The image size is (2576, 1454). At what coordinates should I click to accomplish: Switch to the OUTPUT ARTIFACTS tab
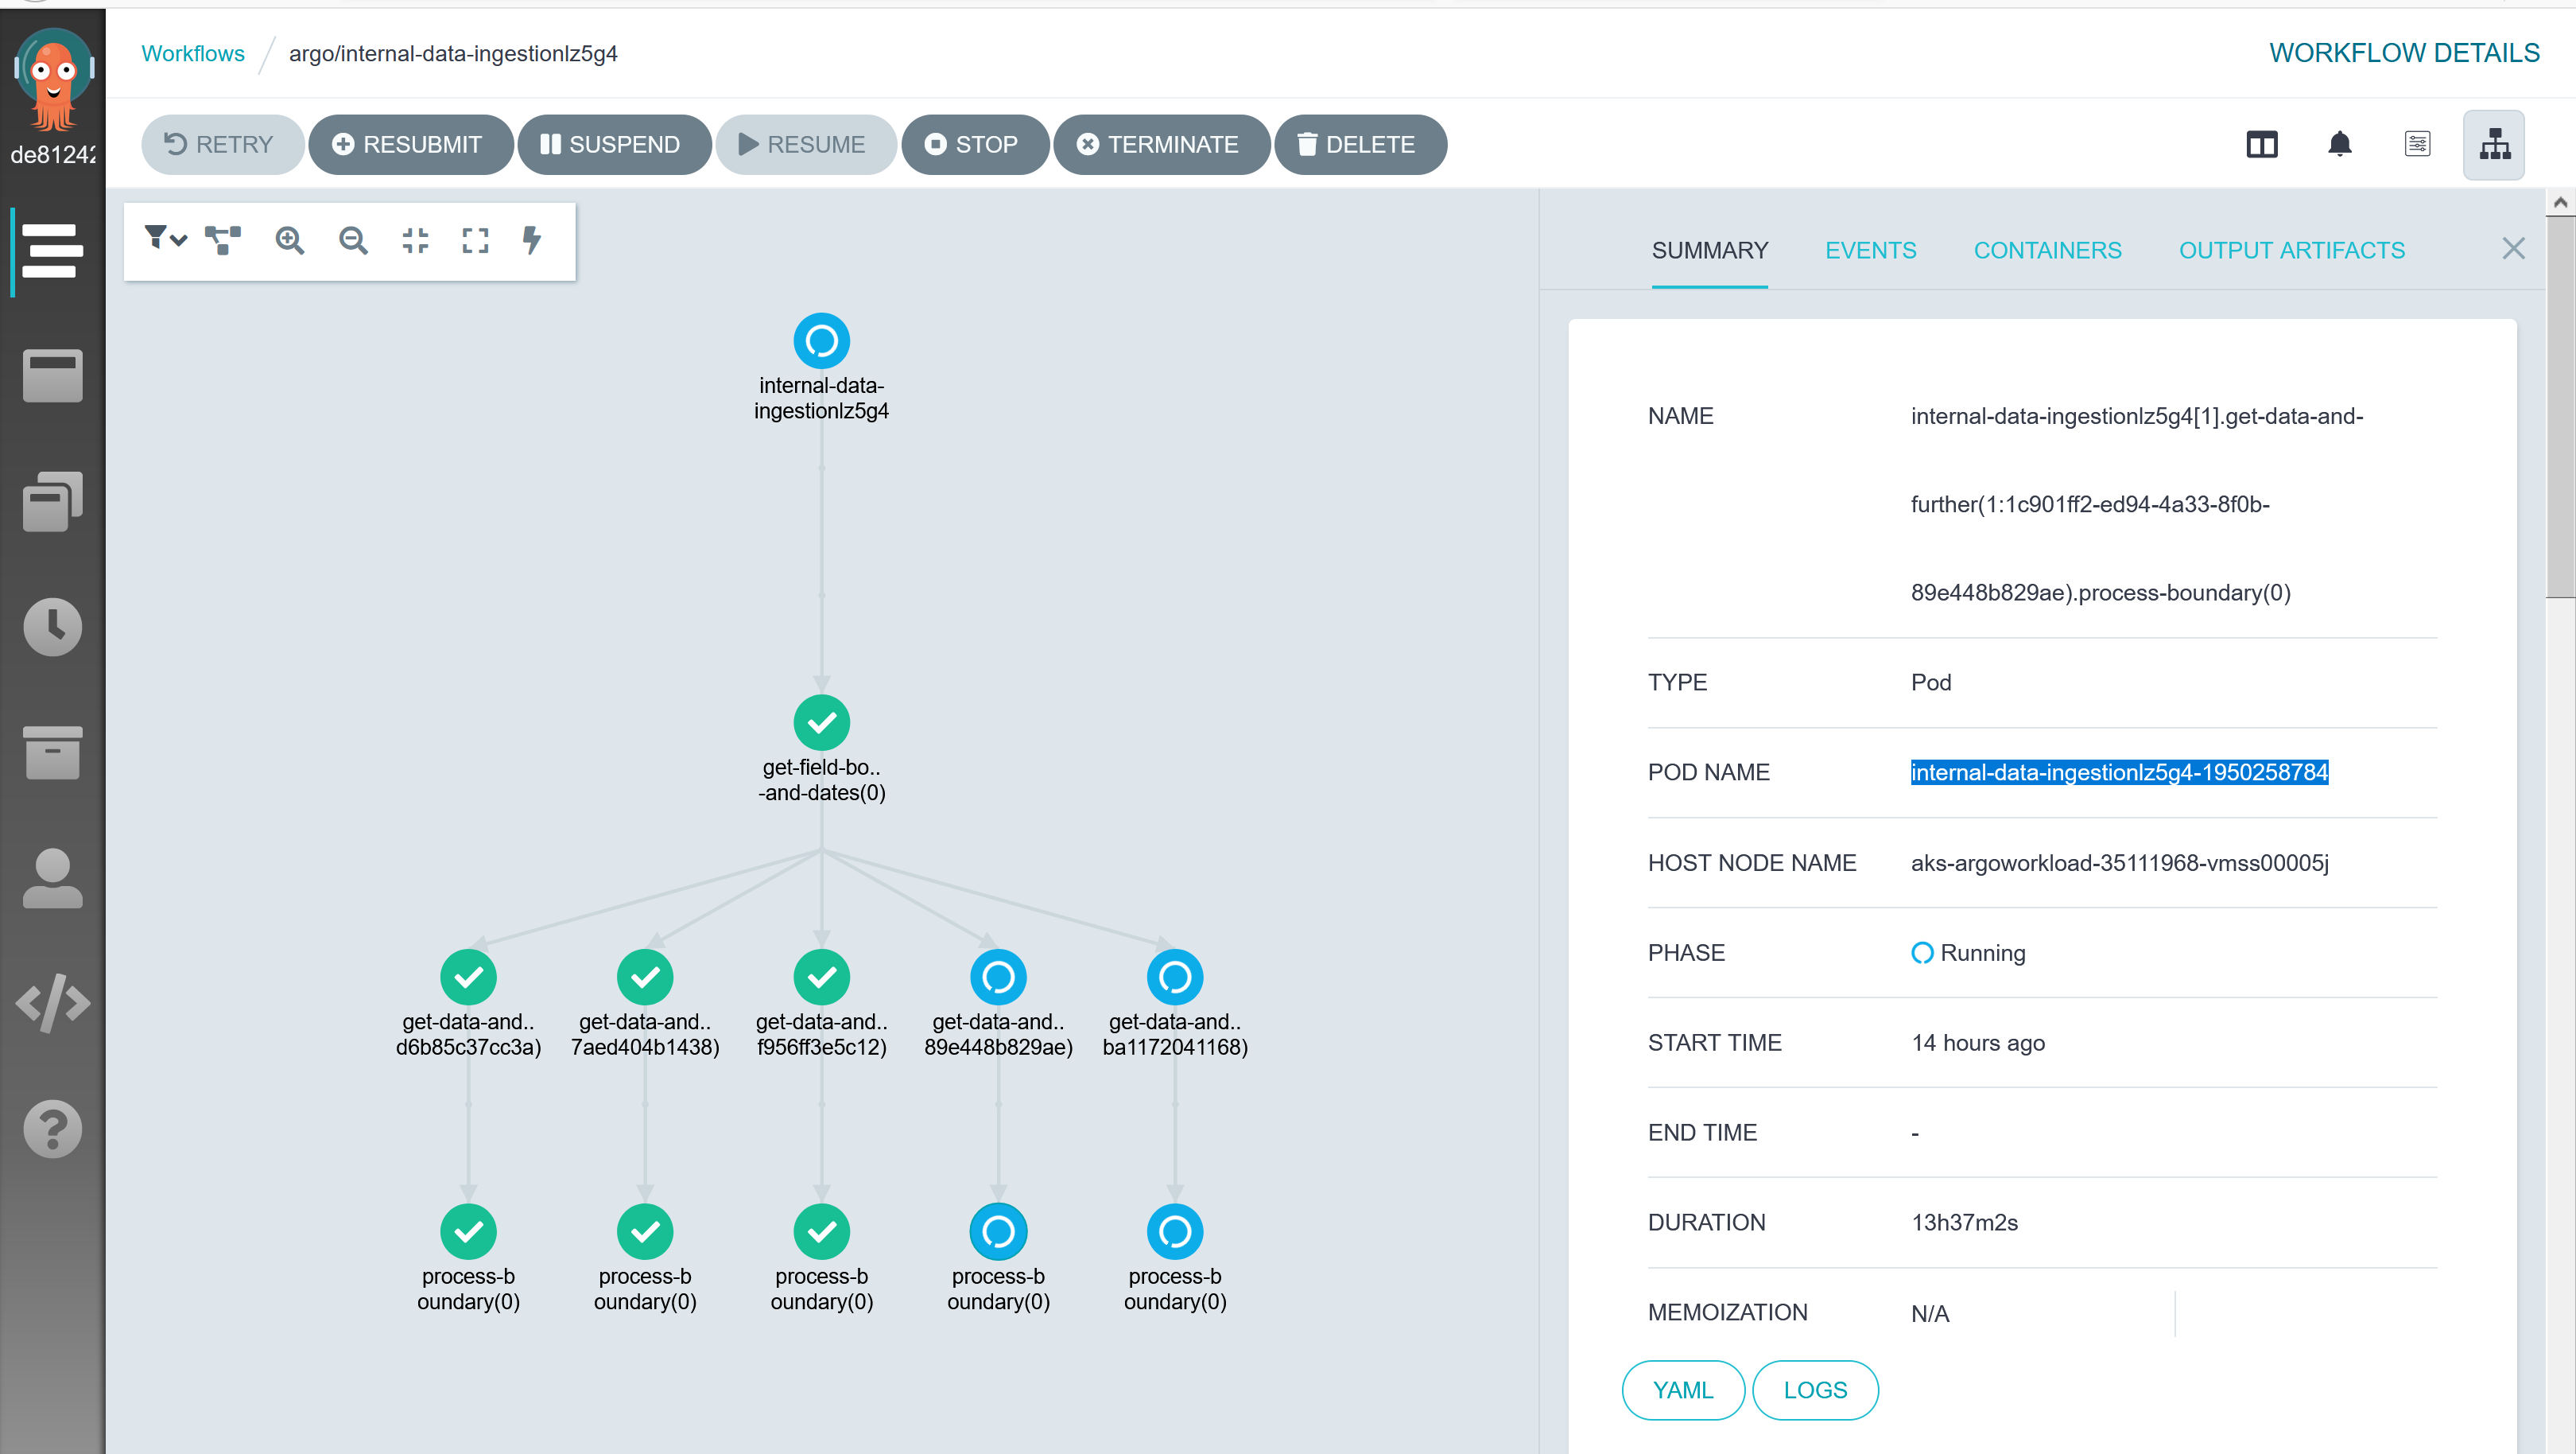click(2291, 251)
